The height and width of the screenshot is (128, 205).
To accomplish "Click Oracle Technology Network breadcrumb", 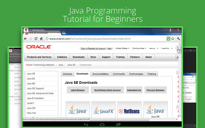I will point(40,65).
